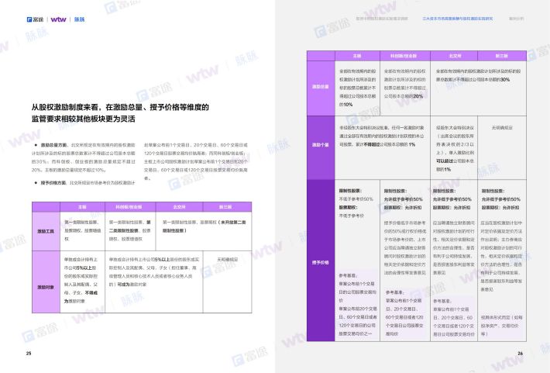Viewport: 550px width, 373px height.
Task: Click the row label "激励对象"
Action: tap(46, 287)
